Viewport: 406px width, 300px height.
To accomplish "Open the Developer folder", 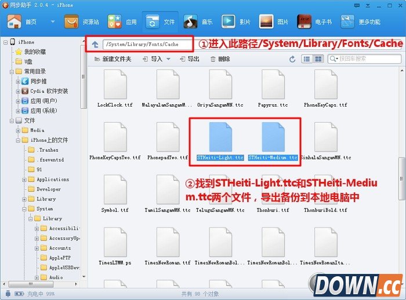I will point(44,189).
